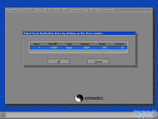158x119 pixels.
Task: Select drive number 1 in the row
Action: pos(39,48)
